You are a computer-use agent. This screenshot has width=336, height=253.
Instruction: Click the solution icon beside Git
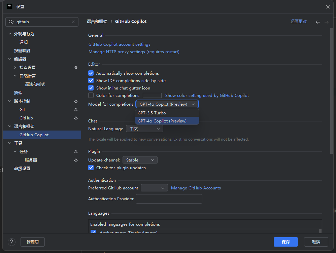(x=76, y=110)
